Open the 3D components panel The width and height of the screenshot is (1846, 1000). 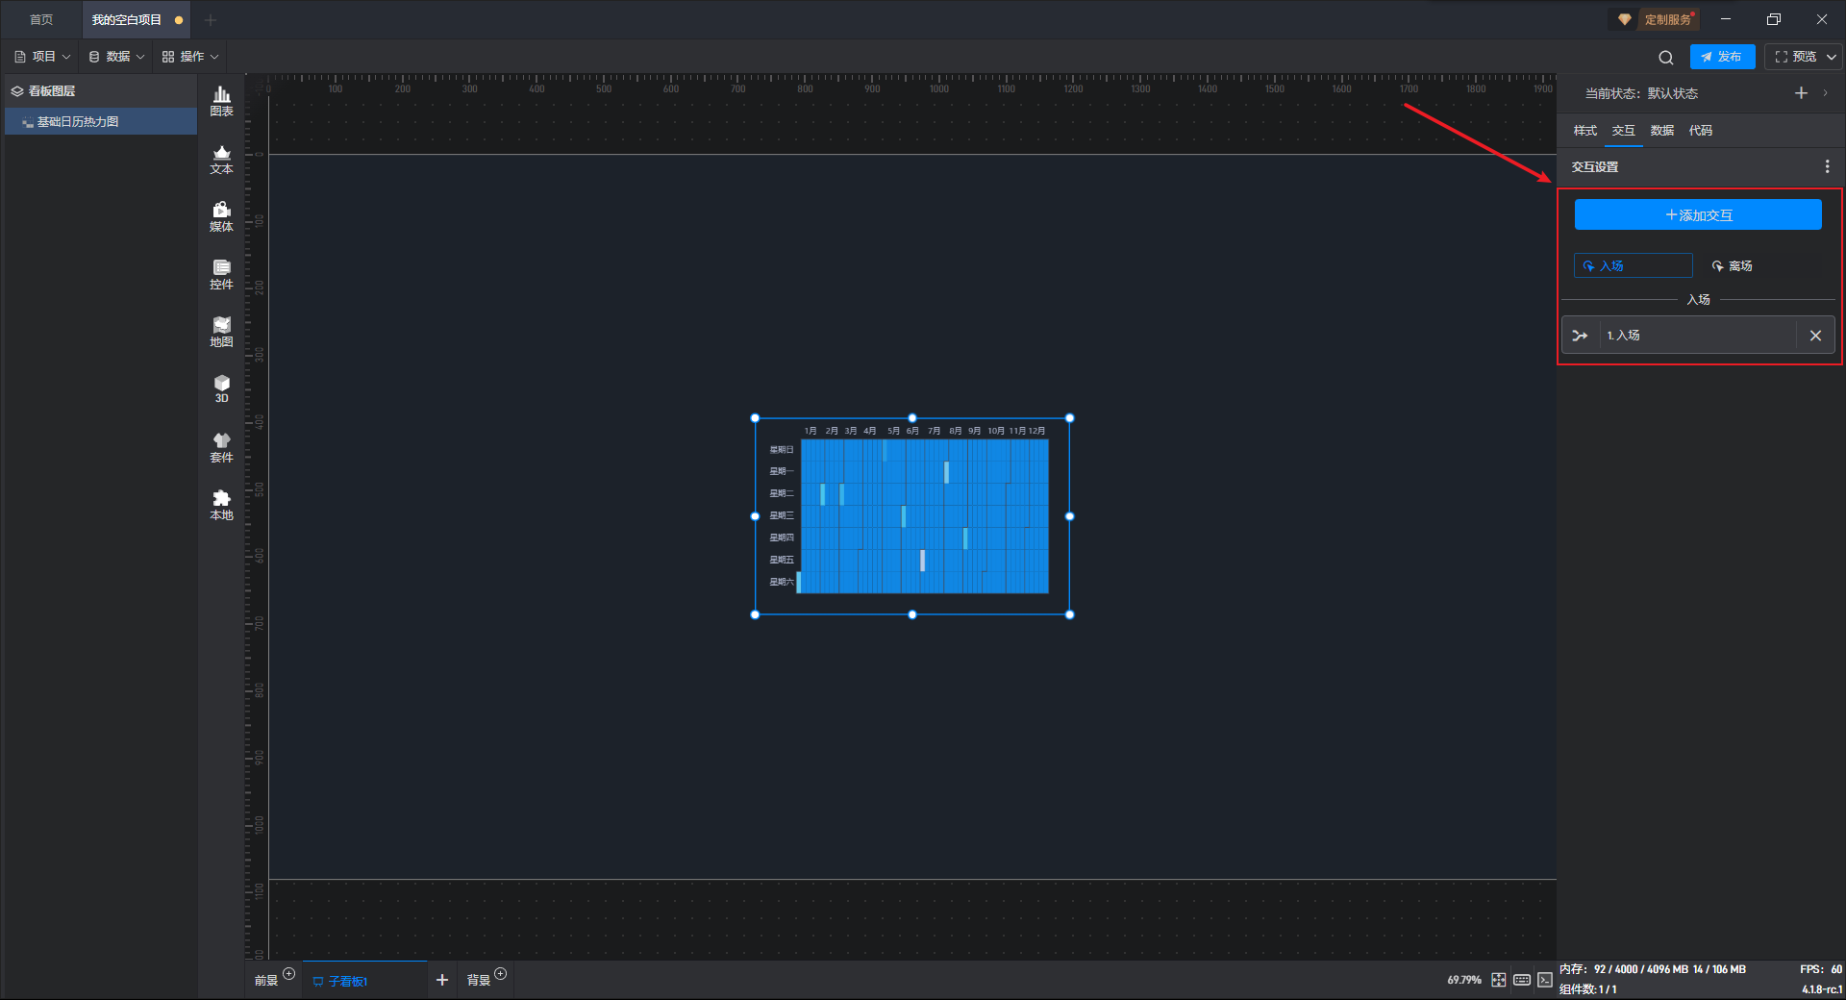click(221, 388)
